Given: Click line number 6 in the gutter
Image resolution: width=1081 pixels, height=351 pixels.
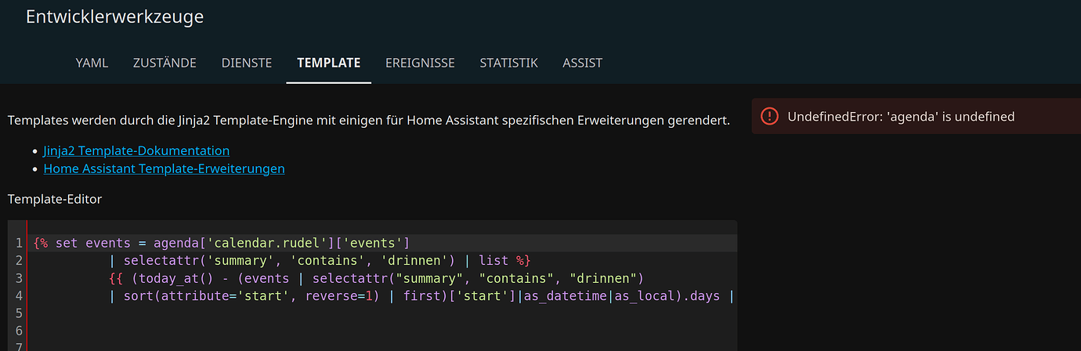Looking at the screenshot, I should (19, 331).
